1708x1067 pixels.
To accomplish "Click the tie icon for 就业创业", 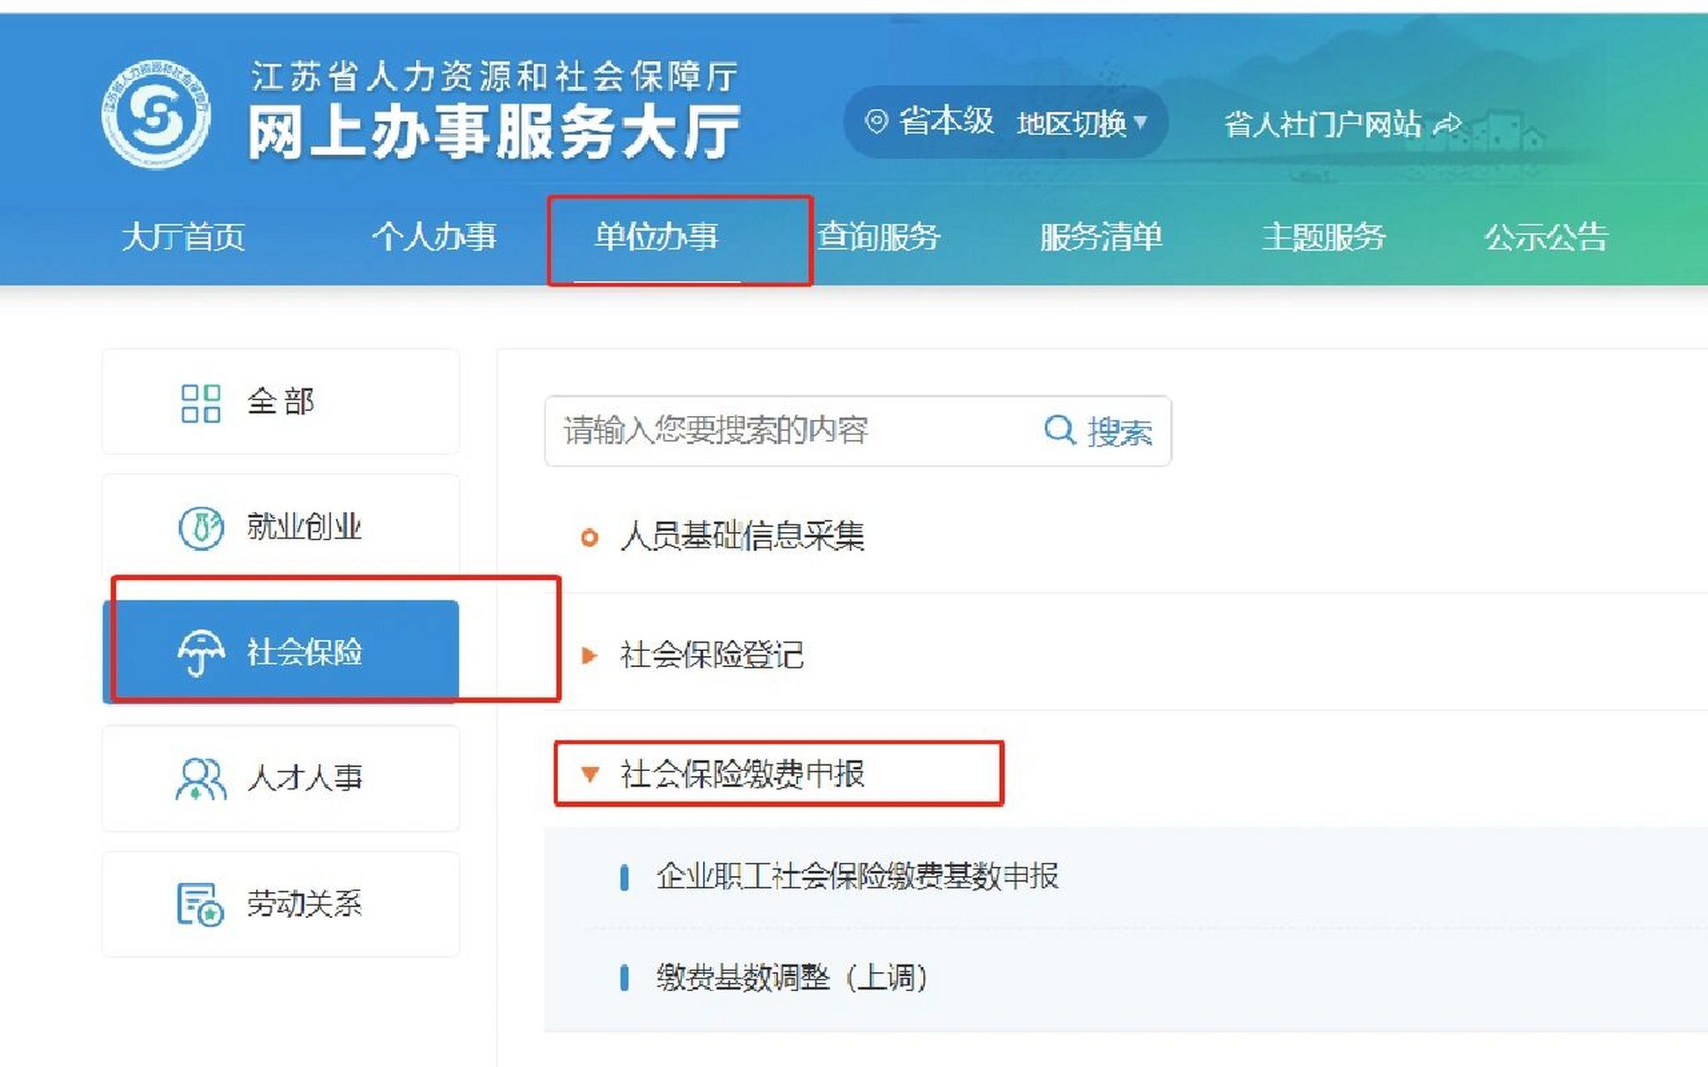I will pyautogui.click(x=201, y=528).
